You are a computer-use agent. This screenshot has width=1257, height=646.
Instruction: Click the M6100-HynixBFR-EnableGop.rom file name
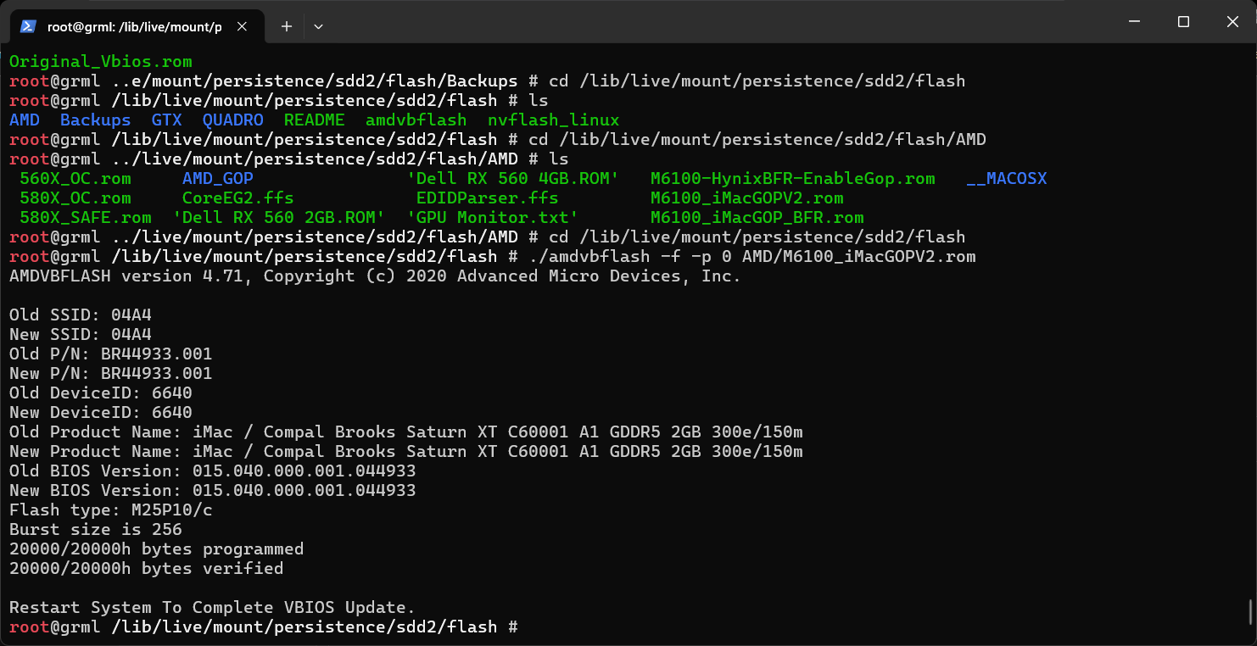click(x=792, y=179)
